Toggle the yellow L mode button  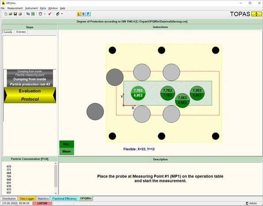pos(79,14)
